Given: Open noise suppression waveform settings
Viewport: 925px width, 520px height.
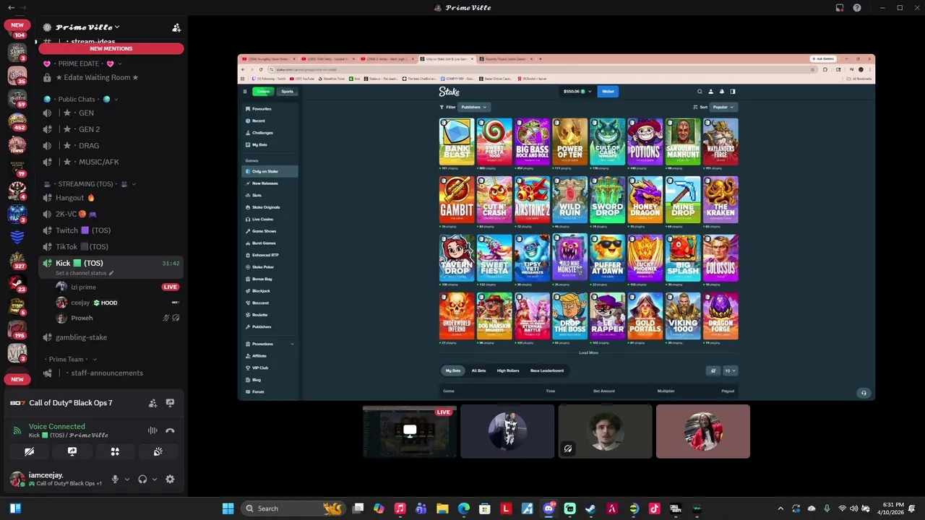Looking at the screenshot, I should point(152,430).
